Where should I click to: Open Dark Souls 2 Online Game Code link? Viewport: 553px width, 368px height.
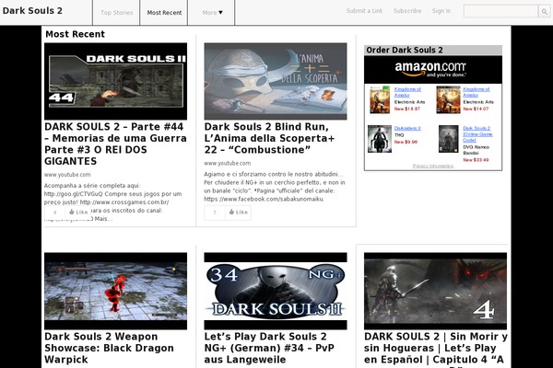pyautogui.click(x=477, y=134)
